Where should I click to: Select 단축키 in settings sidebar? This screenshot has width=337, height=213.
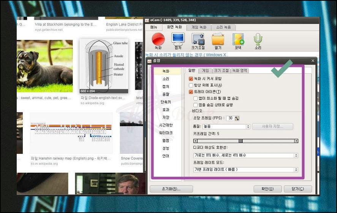(x=166, y=102)
